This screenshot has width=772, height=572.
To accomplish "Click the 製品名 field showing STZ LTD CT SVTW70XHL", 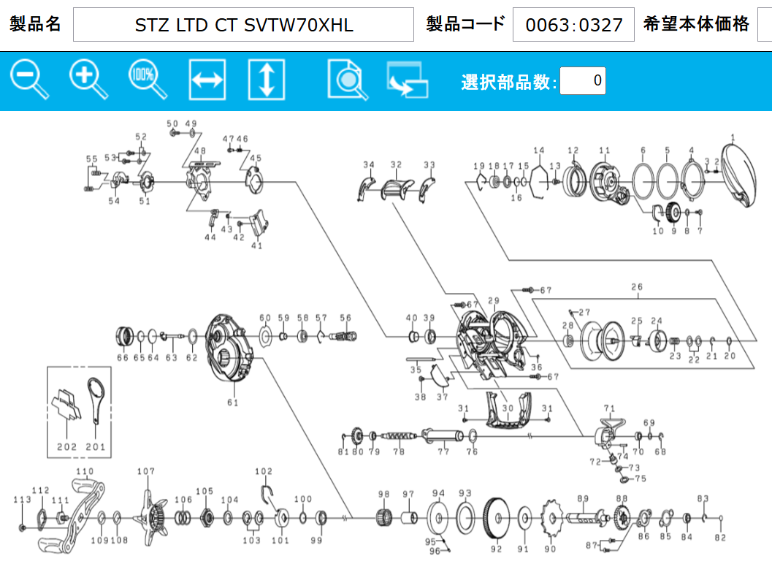I will (x=243, y=26).
